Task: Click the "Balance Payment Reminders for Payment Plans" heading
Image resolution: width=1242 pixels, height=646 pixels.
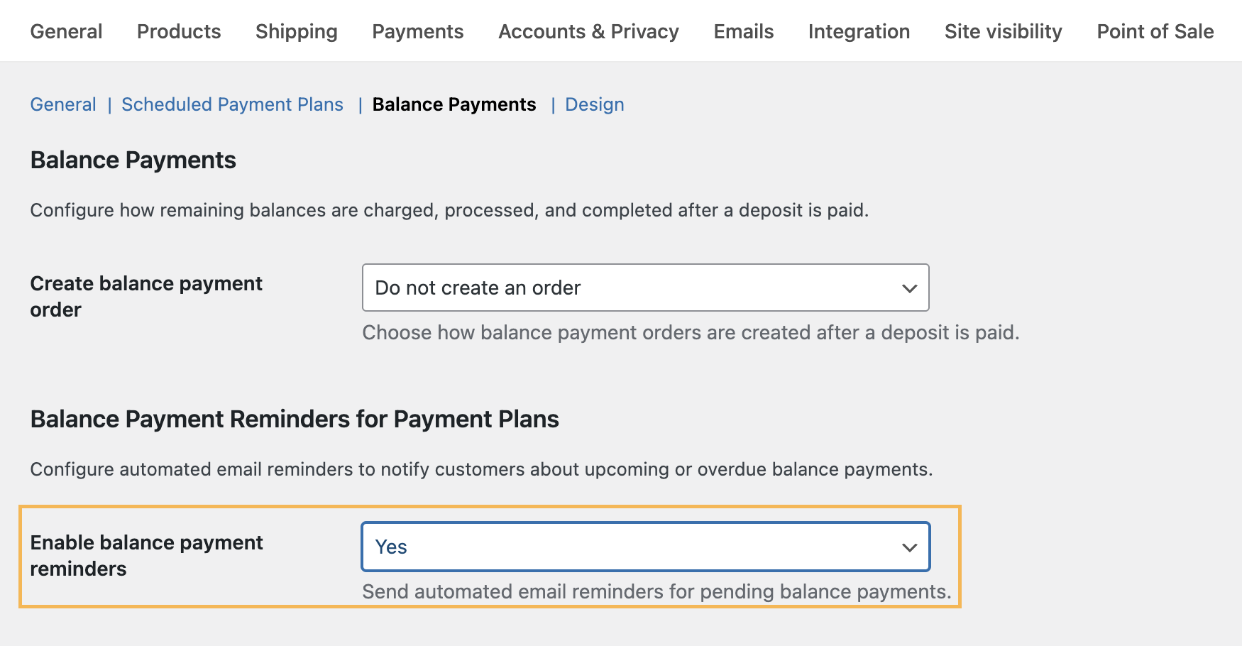Action: pyautogui.click(x=295, y=419)
